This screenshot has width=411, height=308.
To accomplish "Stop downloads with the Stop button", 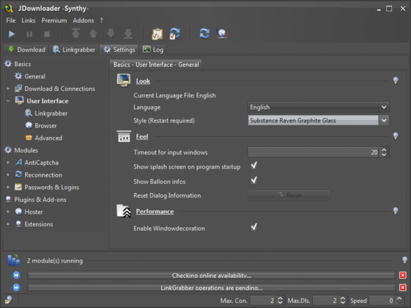I will pos(47,34).
